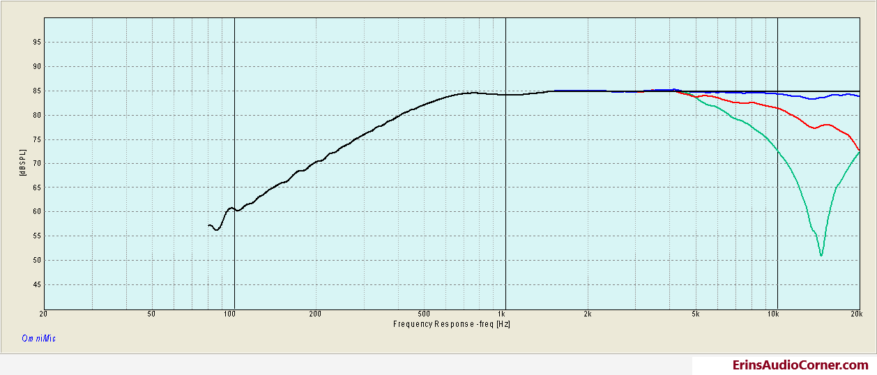This screenshot has height=375, width=877.
Task: Click the OmniMic logo text
Action: point(38,338)
